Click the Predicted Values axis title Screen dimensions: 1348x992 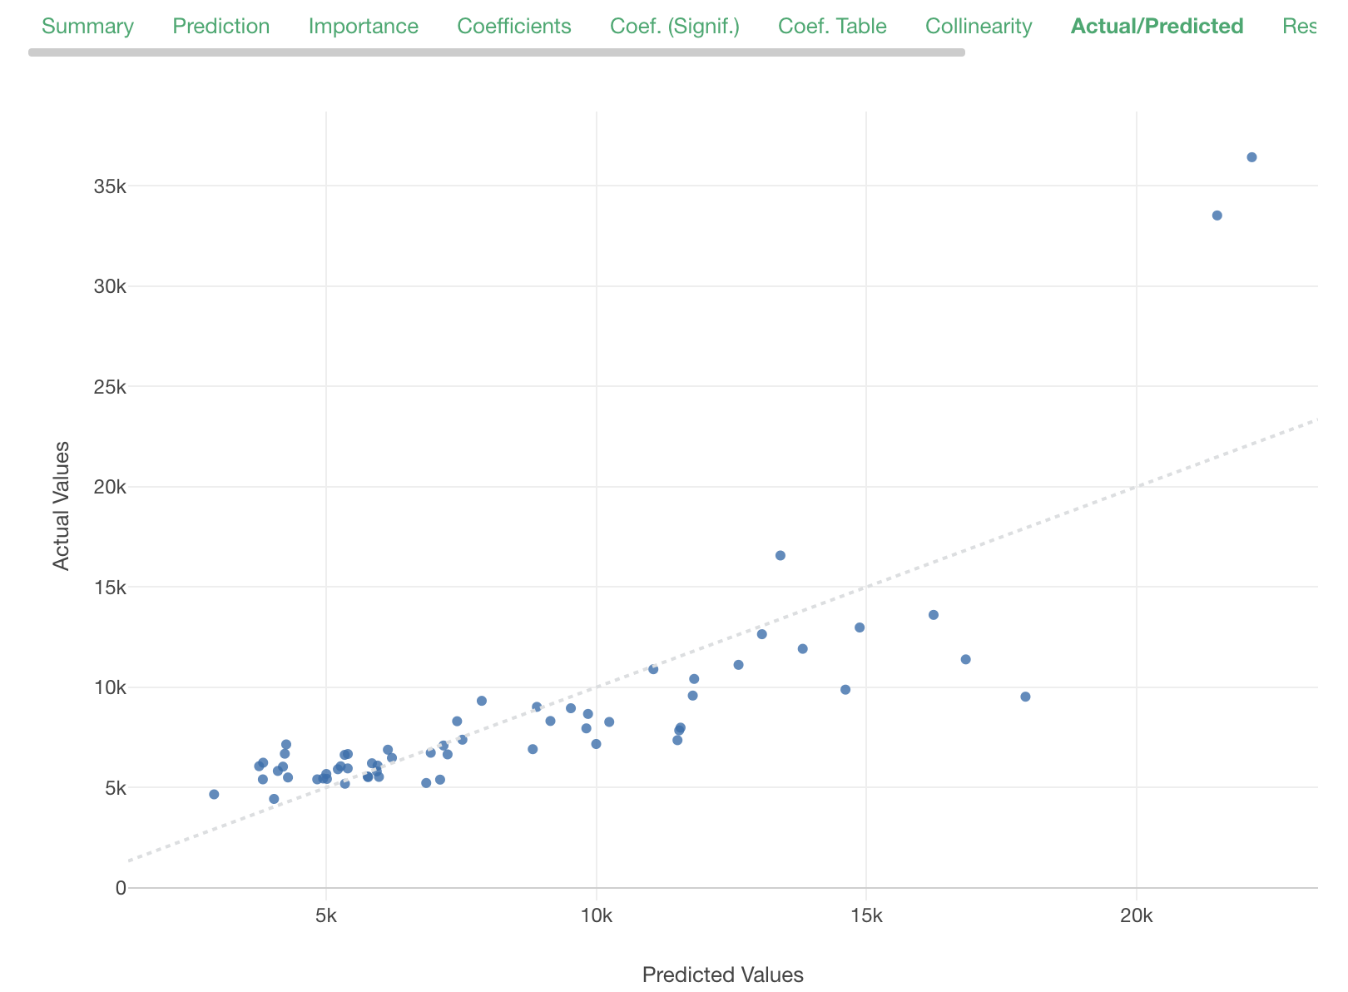[x=723, y=975]
